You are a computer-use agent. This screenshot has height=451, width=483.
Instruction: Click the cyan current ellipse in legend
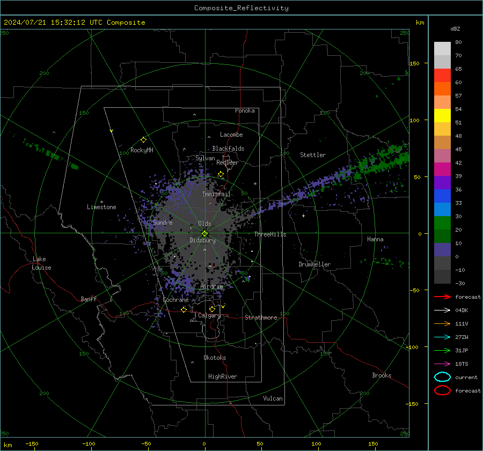point(442,377)
